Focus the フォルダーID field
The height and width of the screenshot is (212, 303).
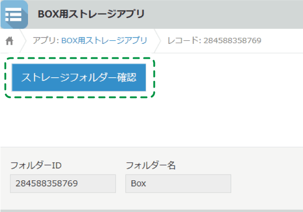[63, 184]
